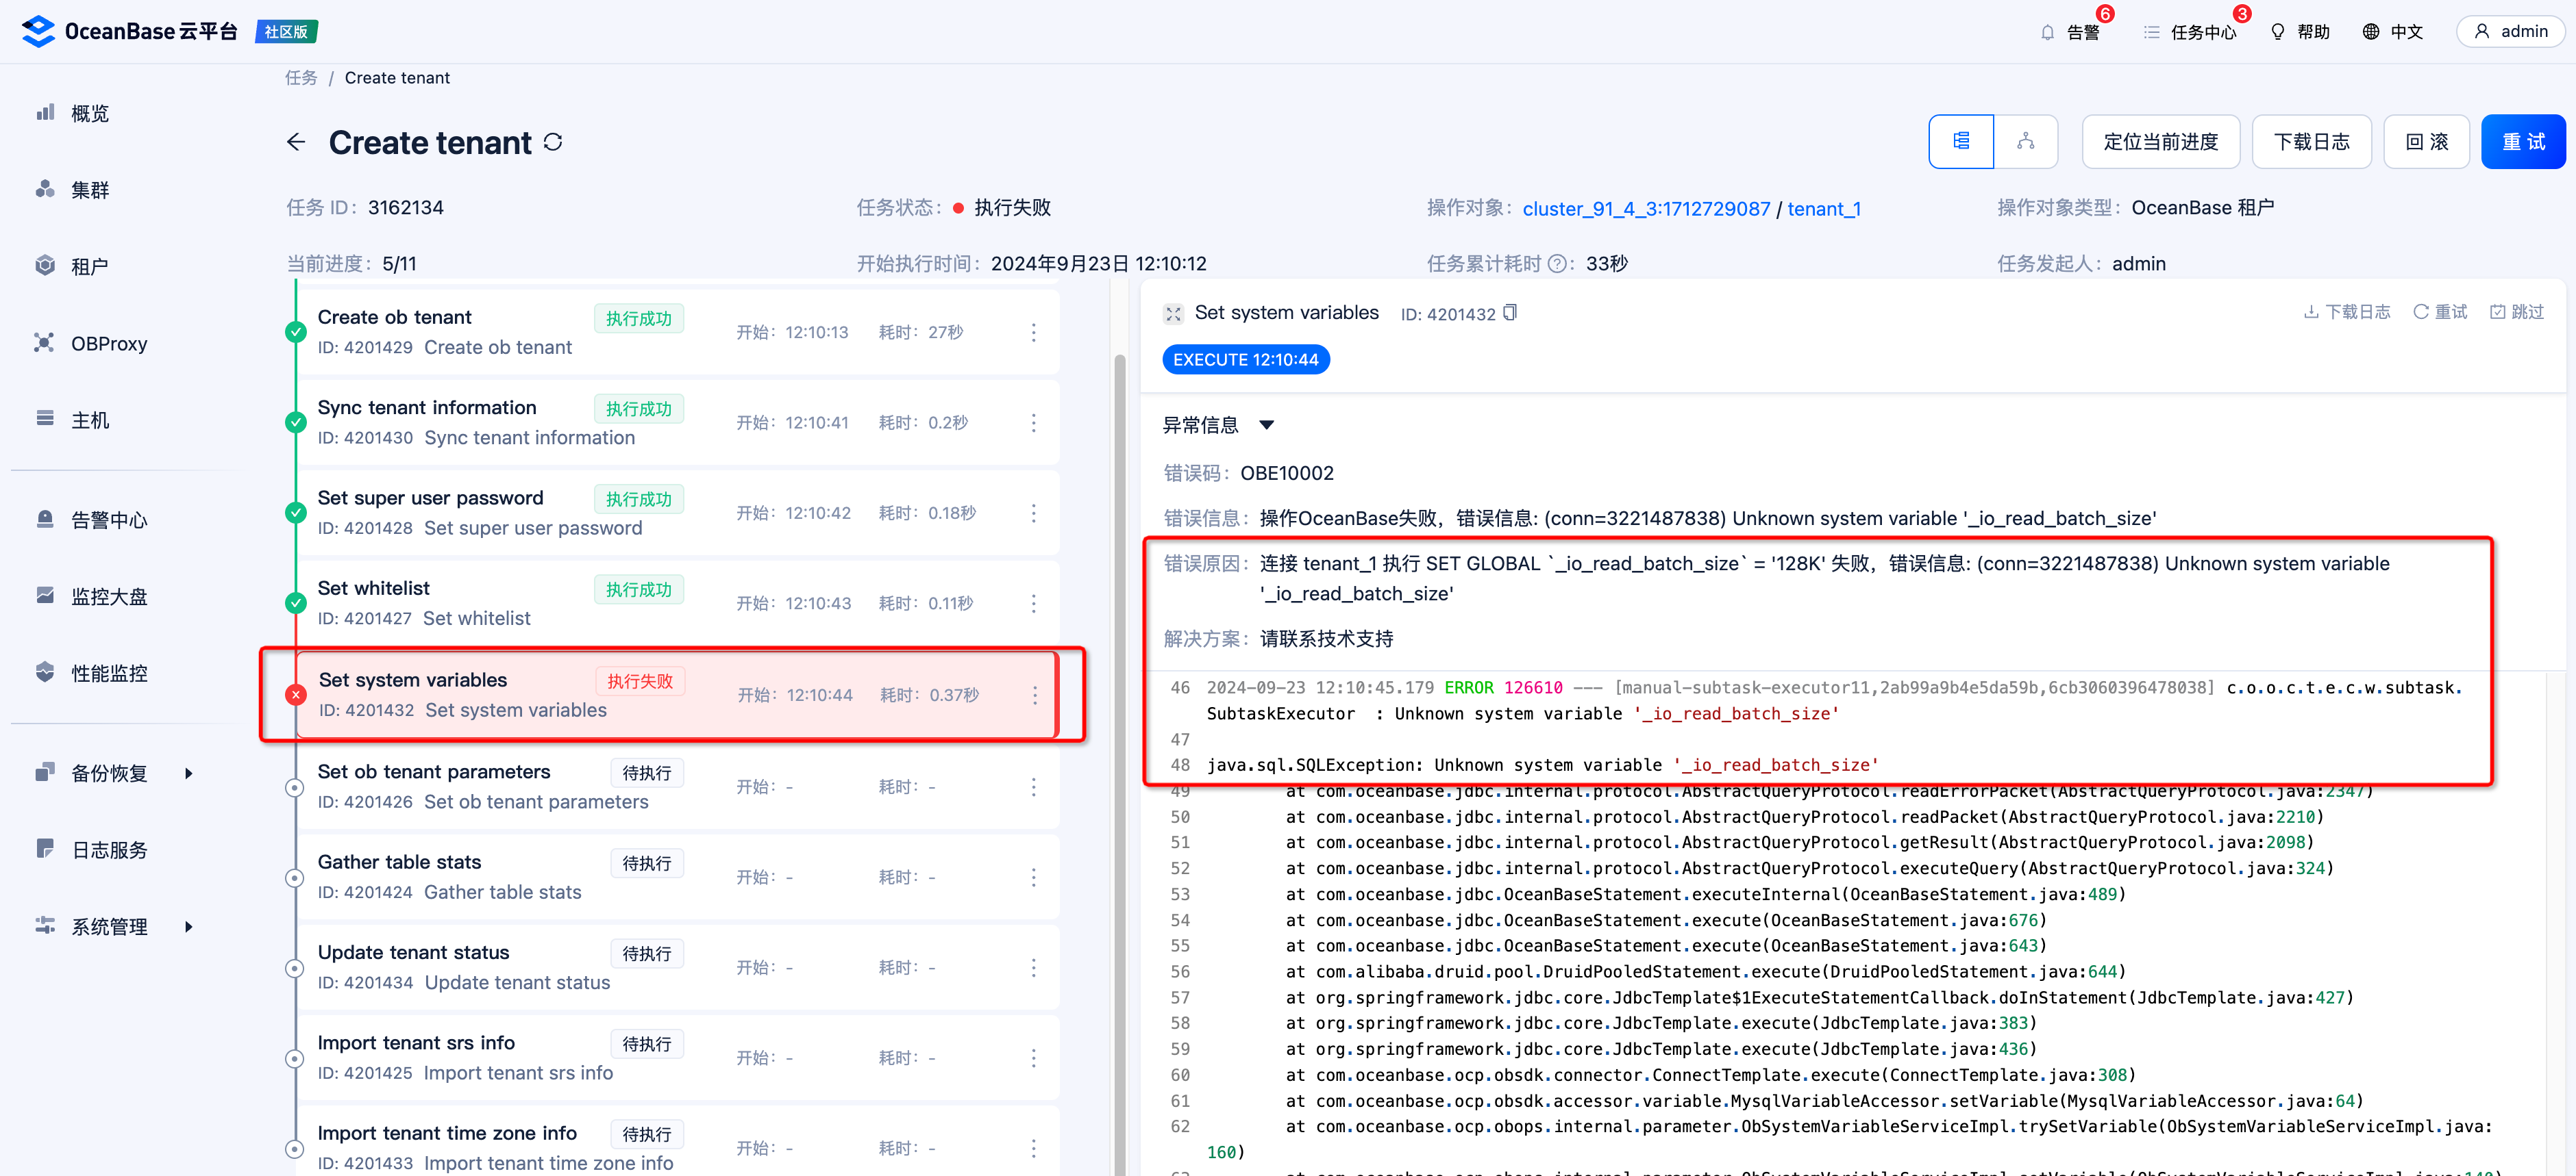2576x1176 pixels.
Task: Collapse the Set system variables log panel
Action: tap(1173, 314)
